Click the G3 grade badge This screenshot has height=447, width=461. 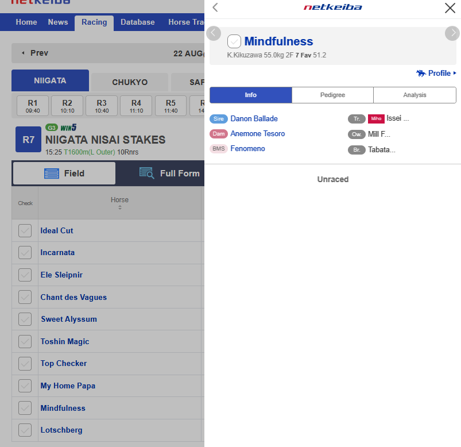click(x=52, y=128)
